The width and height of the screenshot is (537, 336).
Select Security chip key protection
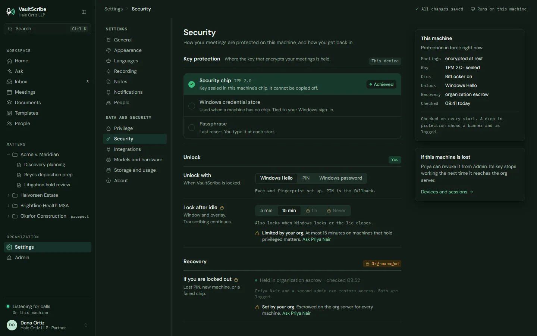point(292,84)
